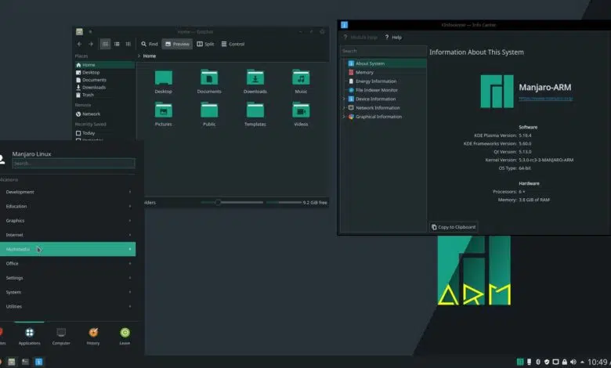611x368 pixels.
Task: Toggle Split view in Dolphin
Action: click(205, 44)
